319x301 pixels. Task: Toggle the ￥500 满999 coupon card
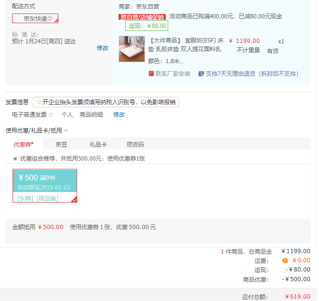[45, 186]
